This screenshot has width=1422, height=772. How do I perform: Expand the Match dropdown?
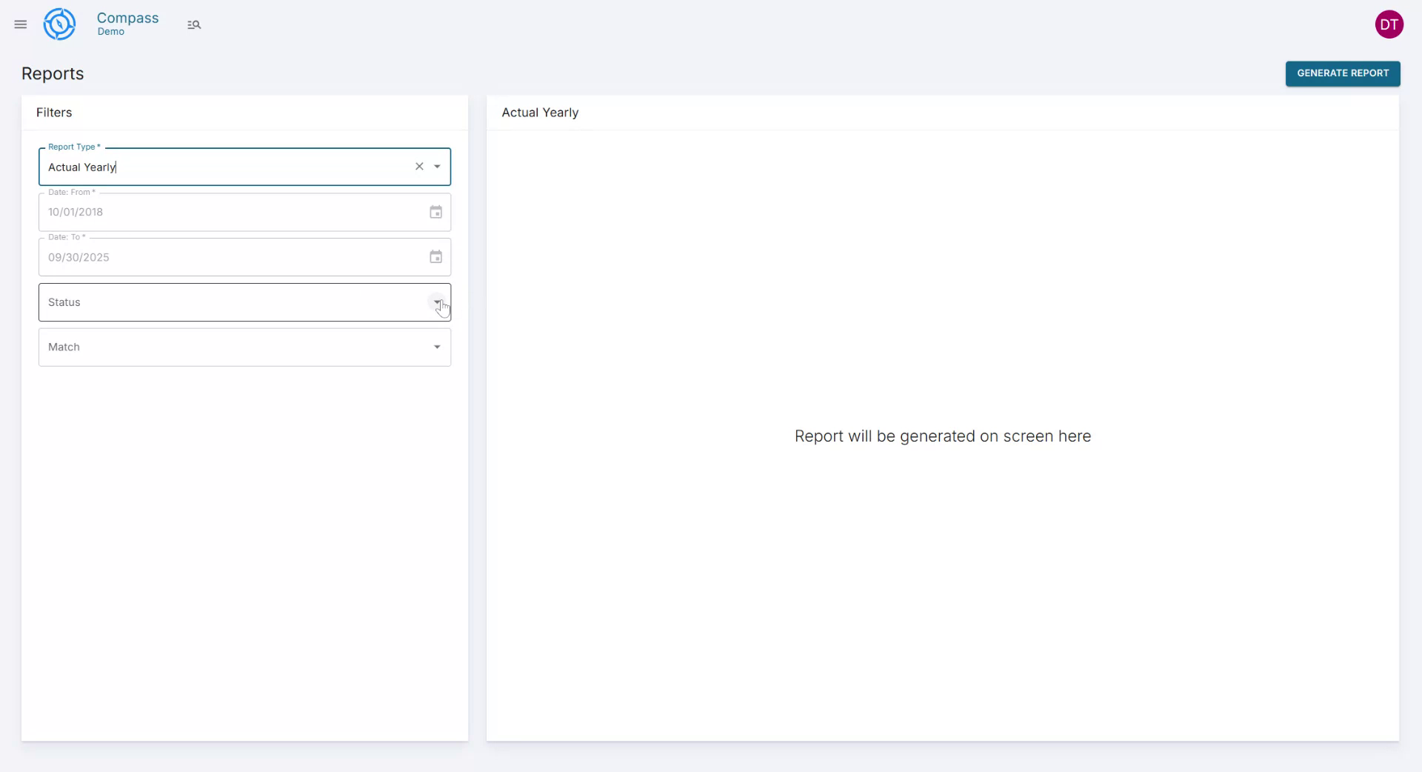pyautogui.click(x=438, y=347)
